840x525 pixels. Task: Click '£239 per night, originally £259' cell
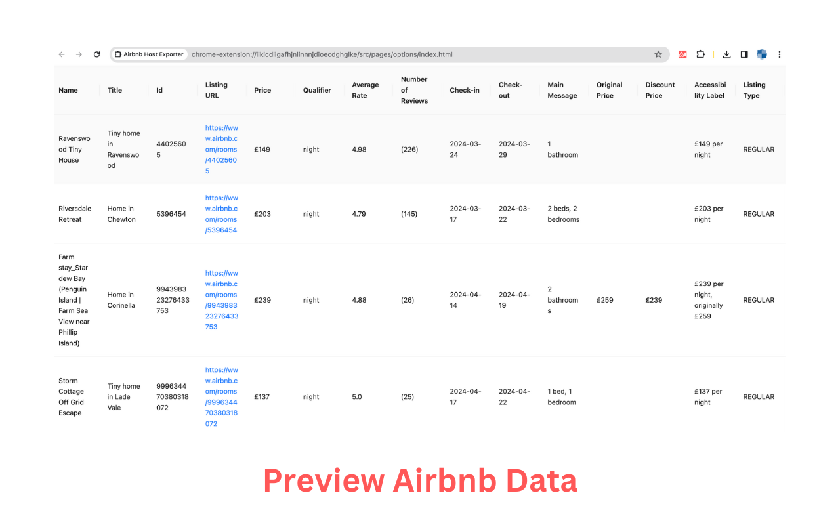(x=709, y=300)
